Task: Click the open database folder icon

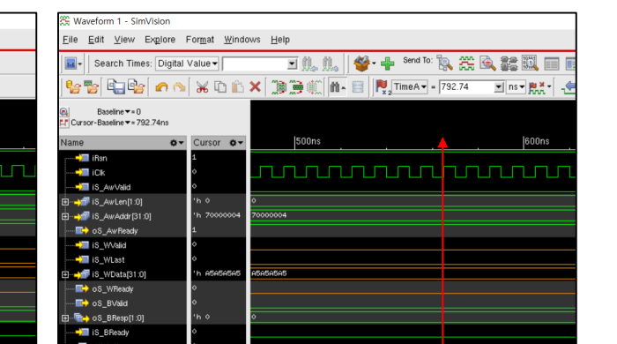Action: point(73,87)
